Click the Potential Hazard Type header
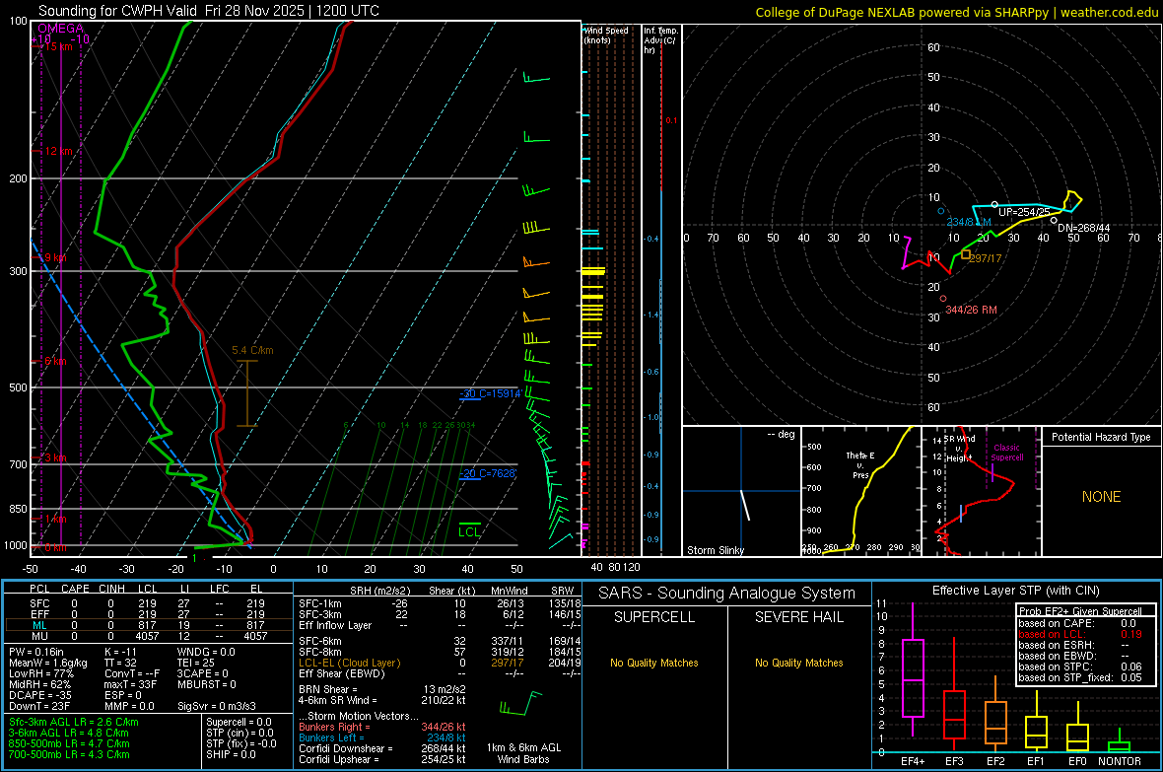The image size is (1163, 772). 1101,437
